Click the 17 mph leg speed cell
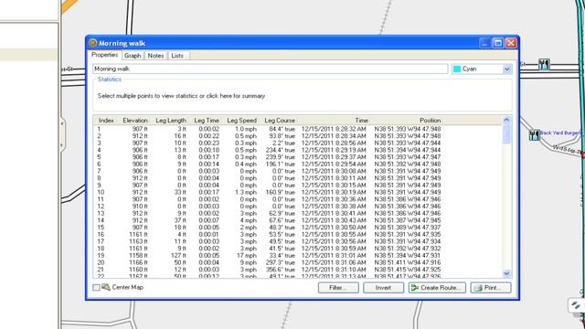This screenshot has height=329, width=585. click(247, 256)
